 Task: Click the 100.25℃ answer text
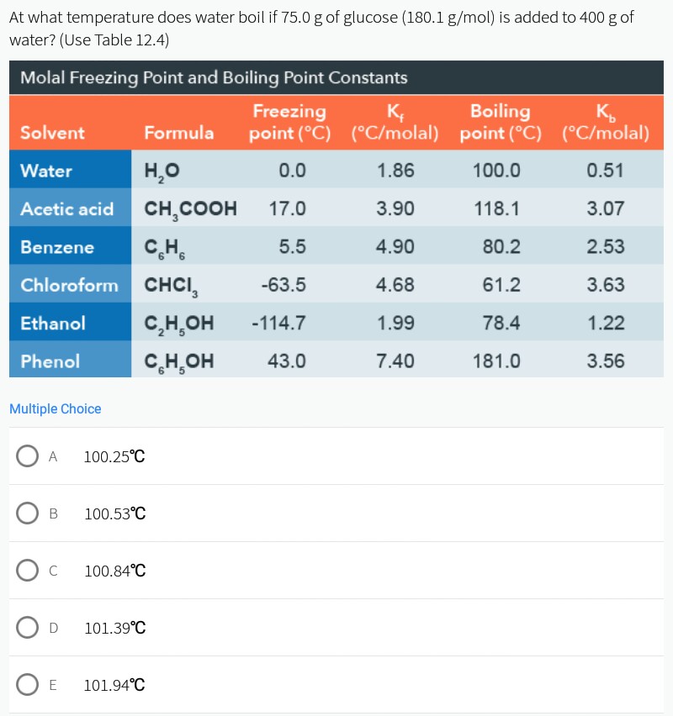[114, 456]
